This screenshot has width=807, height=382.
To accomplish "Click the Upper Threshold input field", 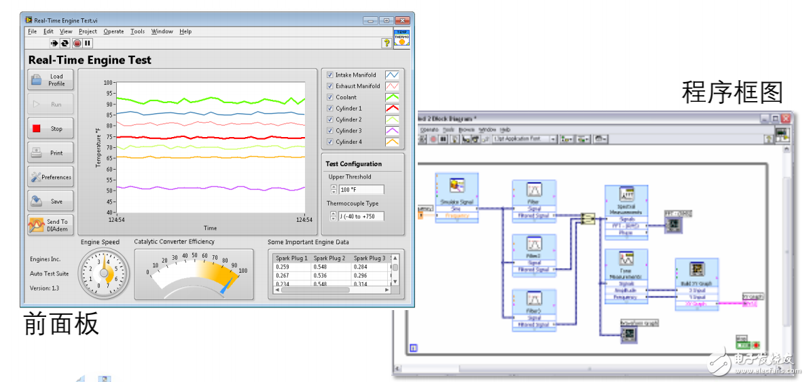I will [x=361, y=190].
